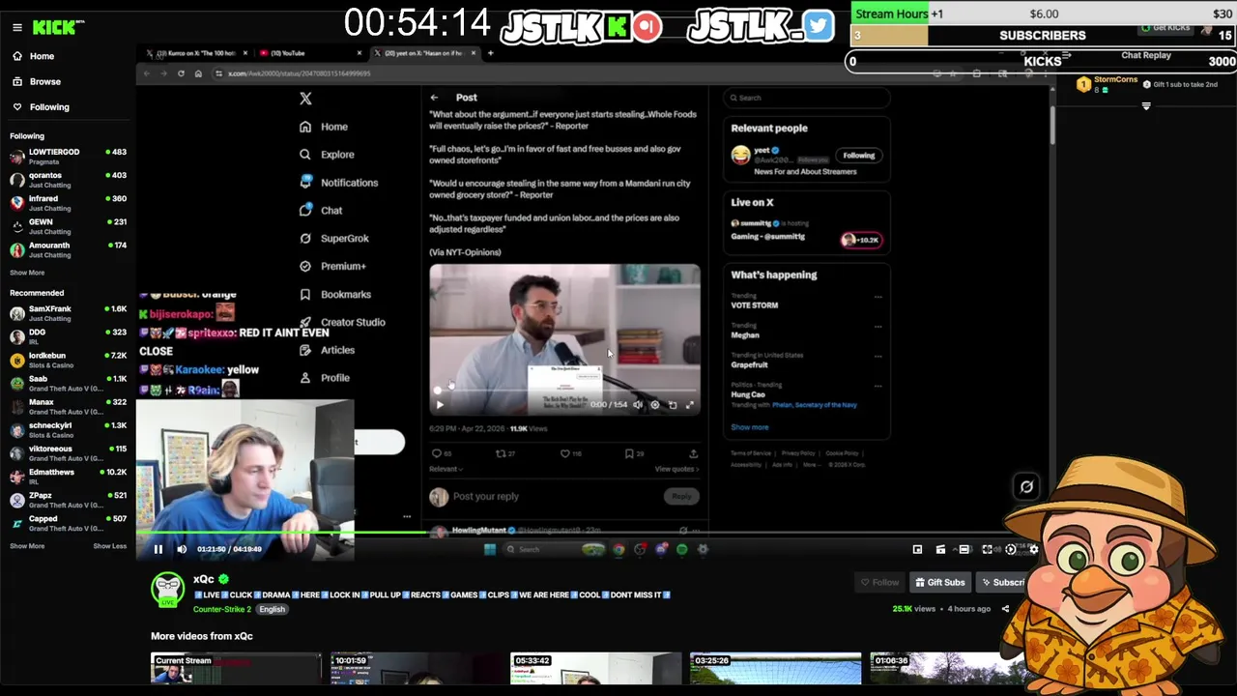Viewport: 1237px width, 696px height.
Task: Click Post your reply field
Action: [486, 496]
